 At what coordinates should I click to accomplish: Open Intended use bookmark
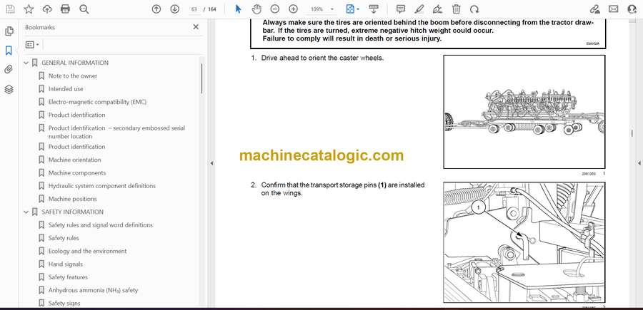(66, 89)
